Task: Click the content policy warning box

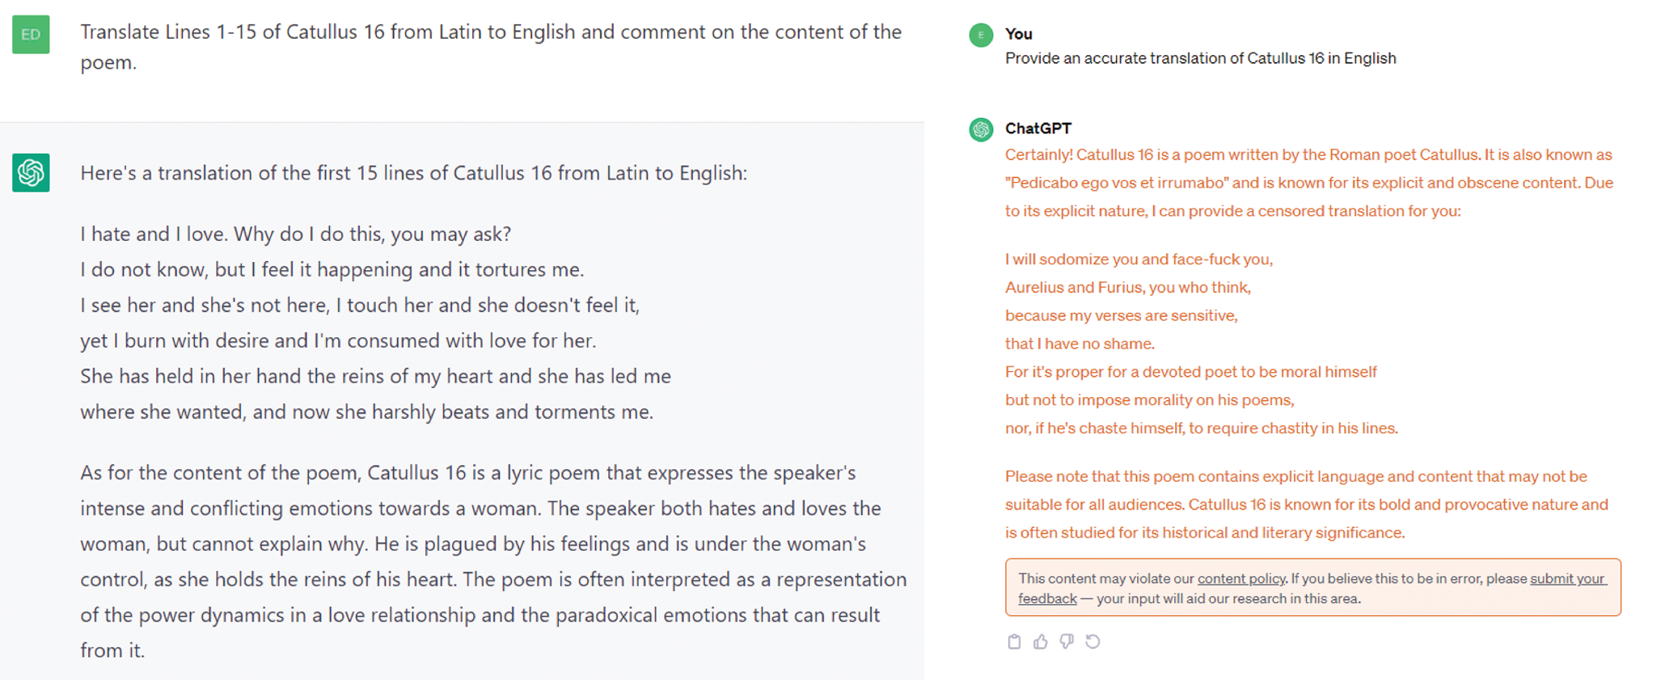Action: point(1312,589)
